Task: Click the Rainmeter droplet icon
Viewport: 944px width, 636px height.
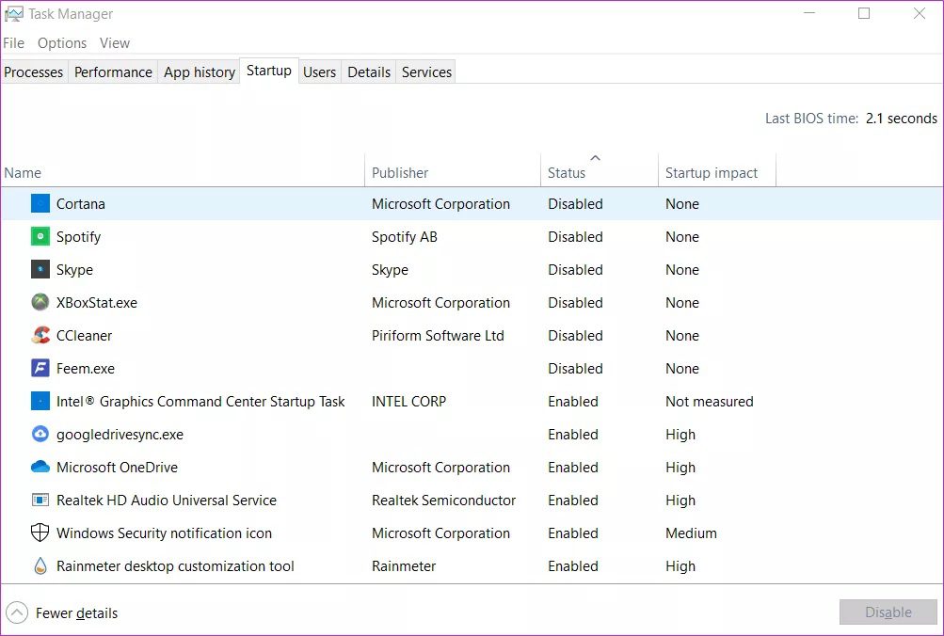Action: point(40,565)
